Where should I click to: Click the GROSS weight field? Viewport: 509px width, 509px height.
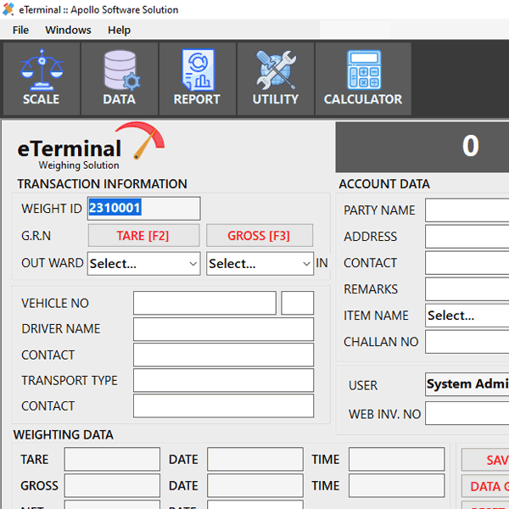point(112,485)
